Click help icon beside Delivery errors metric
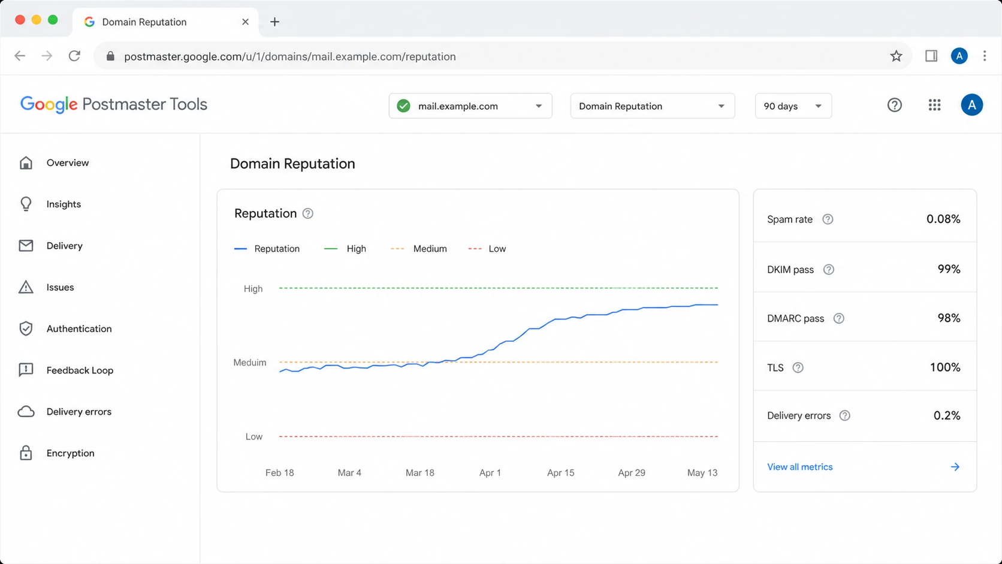Viewport: 1002px width, 564px height. tap(844, 415)
